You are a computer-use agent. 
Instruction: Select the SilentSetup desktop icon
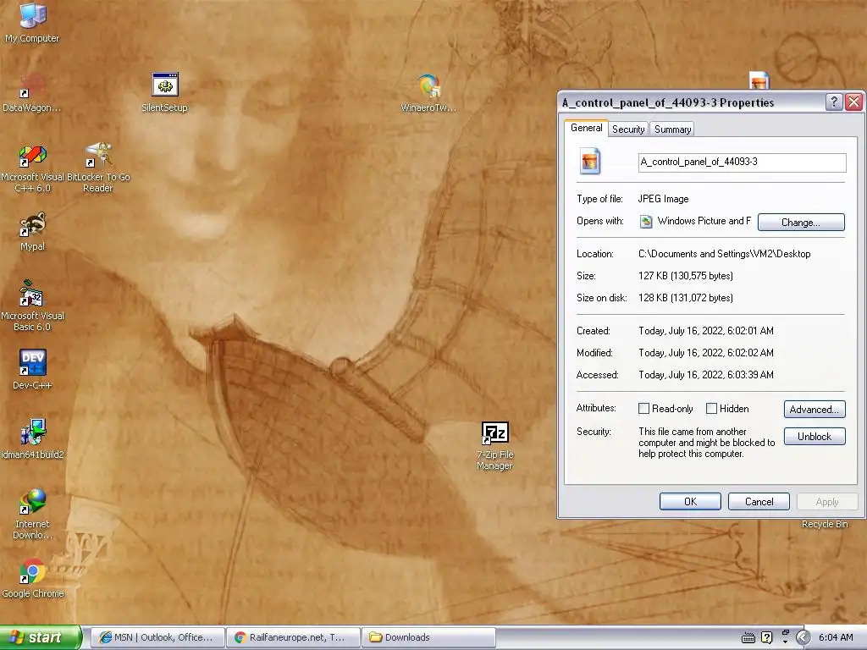(x=165, y=92)
